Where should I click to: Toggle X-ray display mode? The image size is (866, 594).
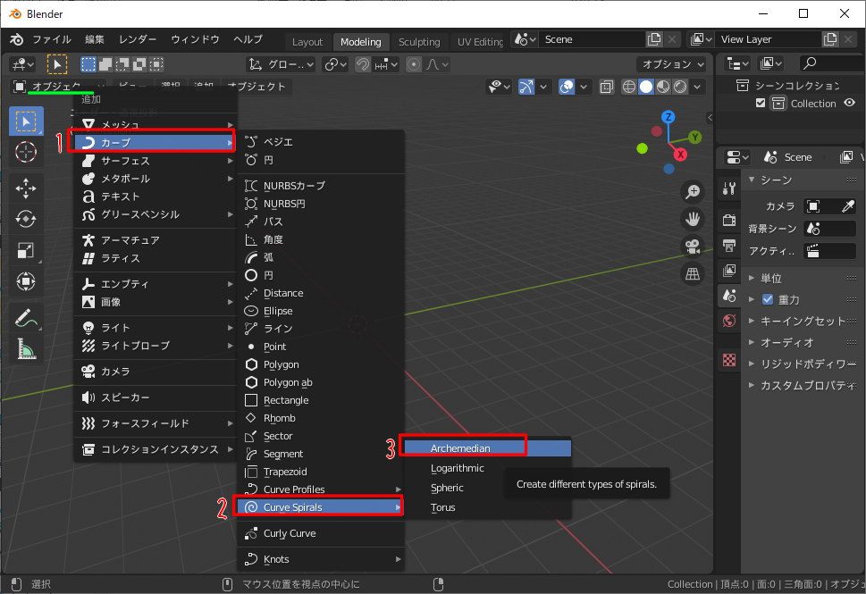pos(607,87)
